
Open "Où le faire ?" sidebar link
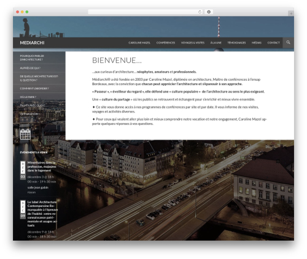pos(28,97)
